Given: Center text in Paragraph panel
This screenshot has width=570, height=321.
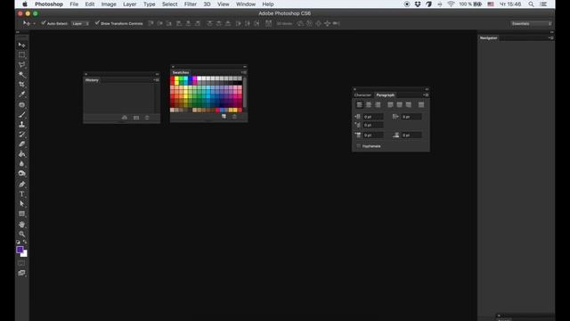Looking at the screenshot, I should 369,105.
